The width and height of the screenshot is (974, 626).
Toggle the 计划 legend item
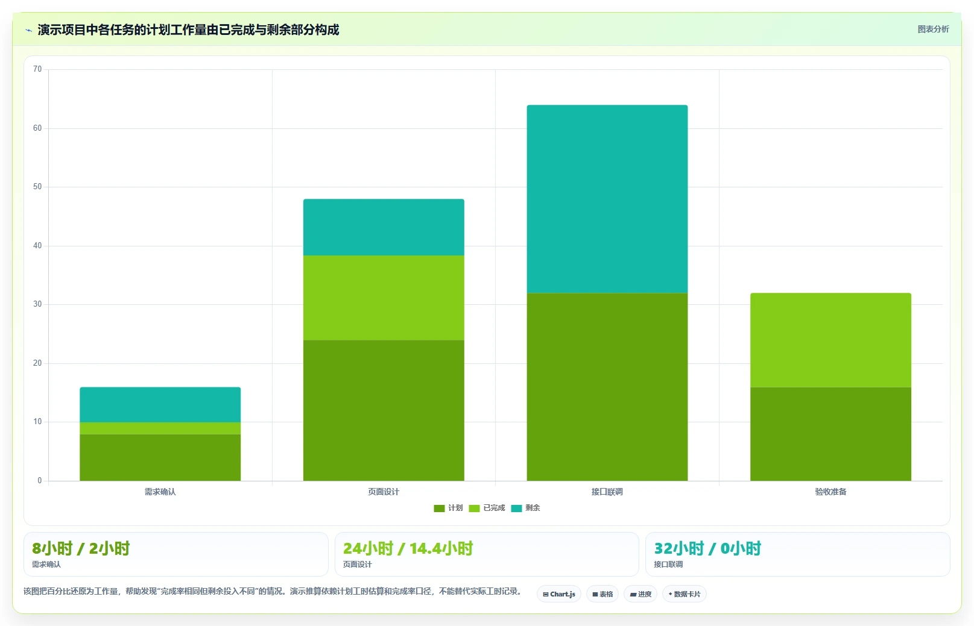click(448, 508)
